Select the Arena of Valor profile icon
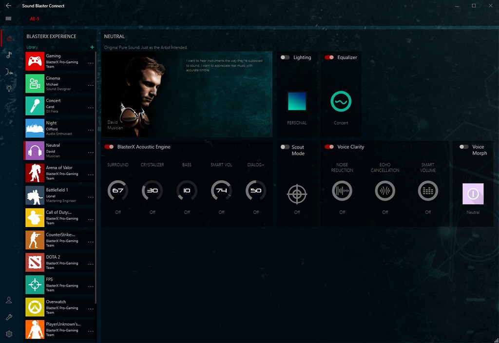 coord(35,173)
